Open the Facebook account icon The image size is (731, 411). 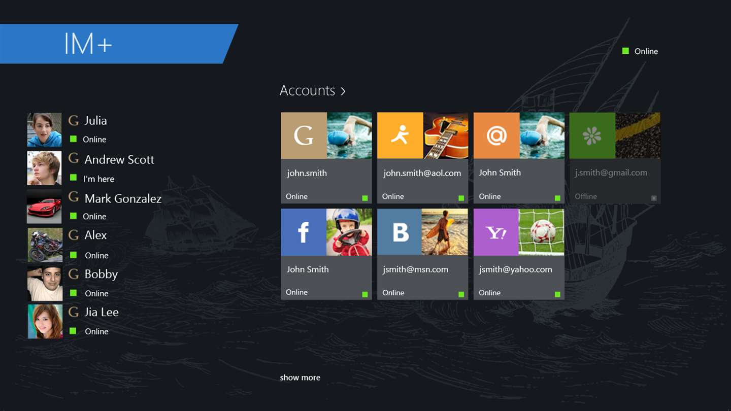pos(304,232)
